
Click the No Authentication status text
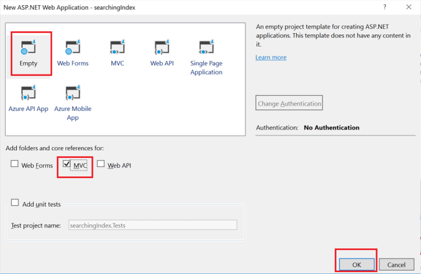pyautogui.click(x=332, y=128)
